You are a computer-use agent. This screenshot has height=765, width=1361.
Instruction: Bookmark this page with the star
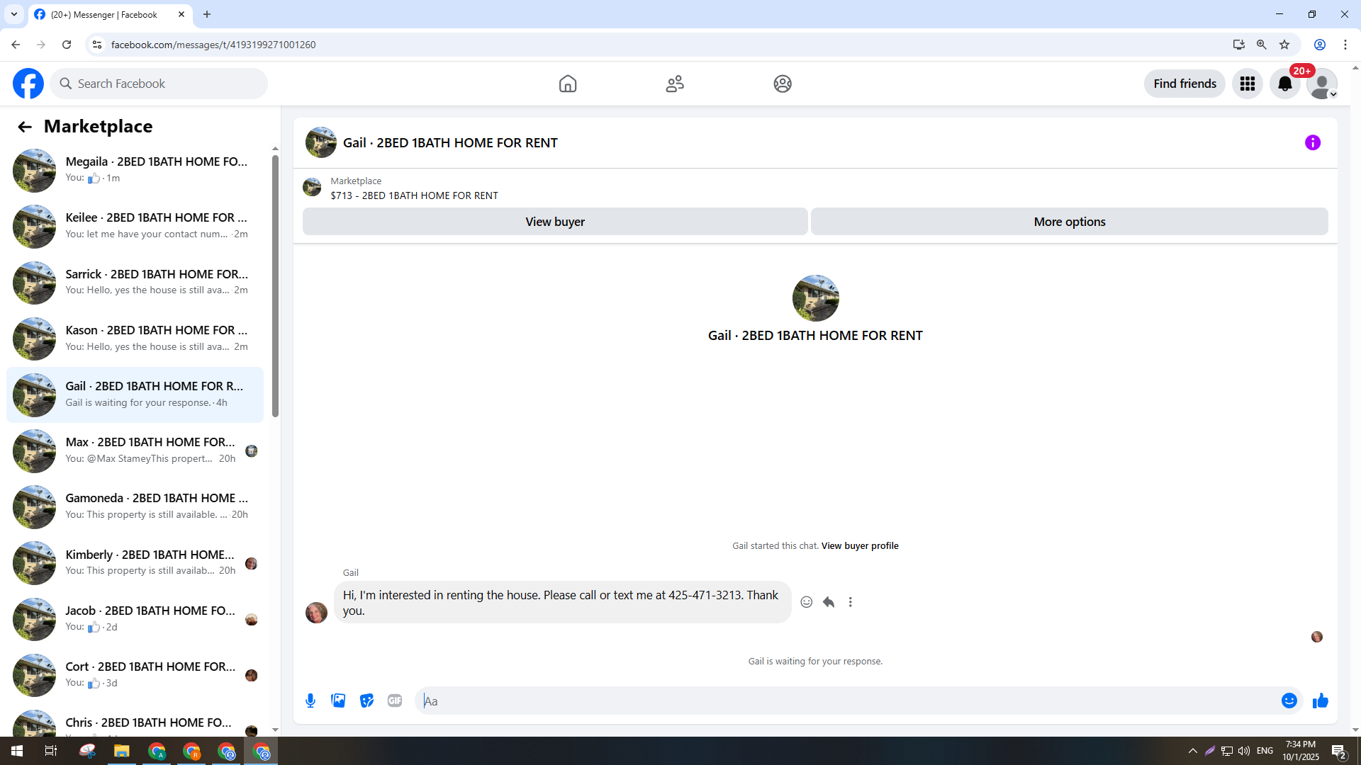point(1284,45)
